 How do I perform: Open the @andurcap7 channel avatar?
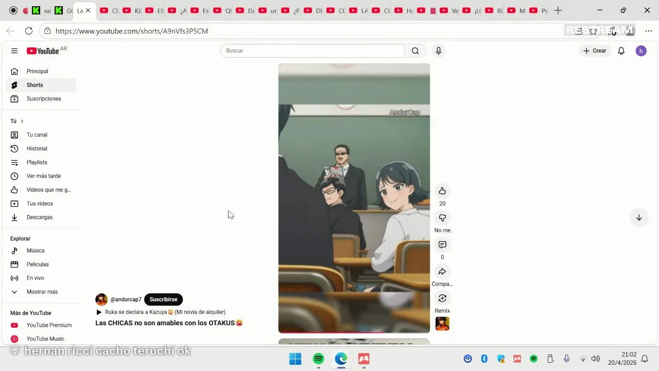101,299
